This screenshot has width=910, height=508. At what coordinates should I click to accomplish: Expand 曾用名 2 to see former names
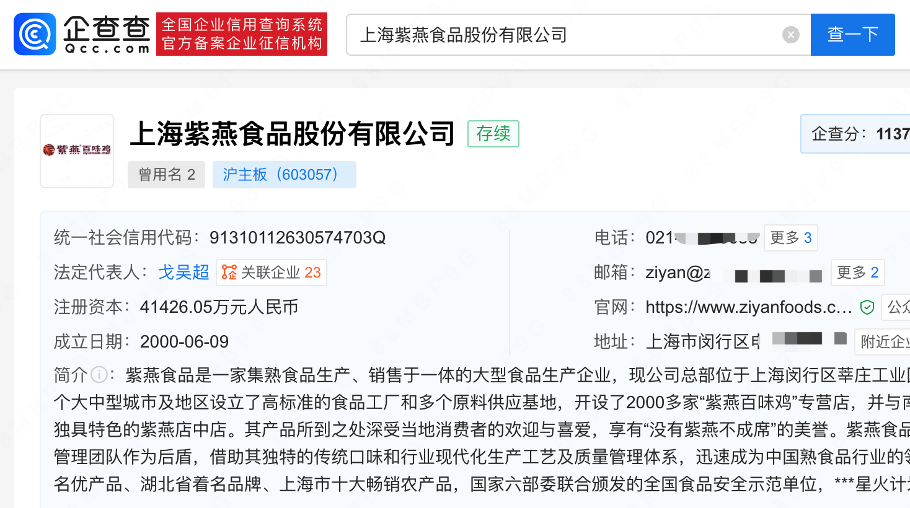(x=166, y=174)
